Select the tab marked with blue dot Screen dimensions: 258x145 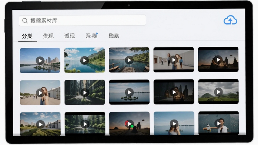[x=92, y=36]
